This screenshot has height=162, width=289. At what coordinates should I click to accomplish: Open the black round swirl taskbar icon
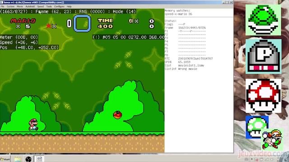(28, 159)
